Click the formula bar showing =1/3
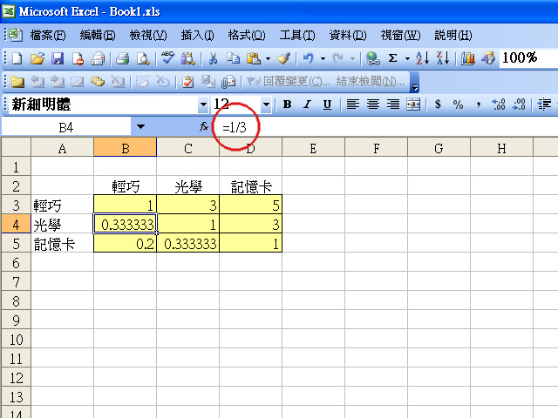The image size is (558, 418). pos(385,127)
